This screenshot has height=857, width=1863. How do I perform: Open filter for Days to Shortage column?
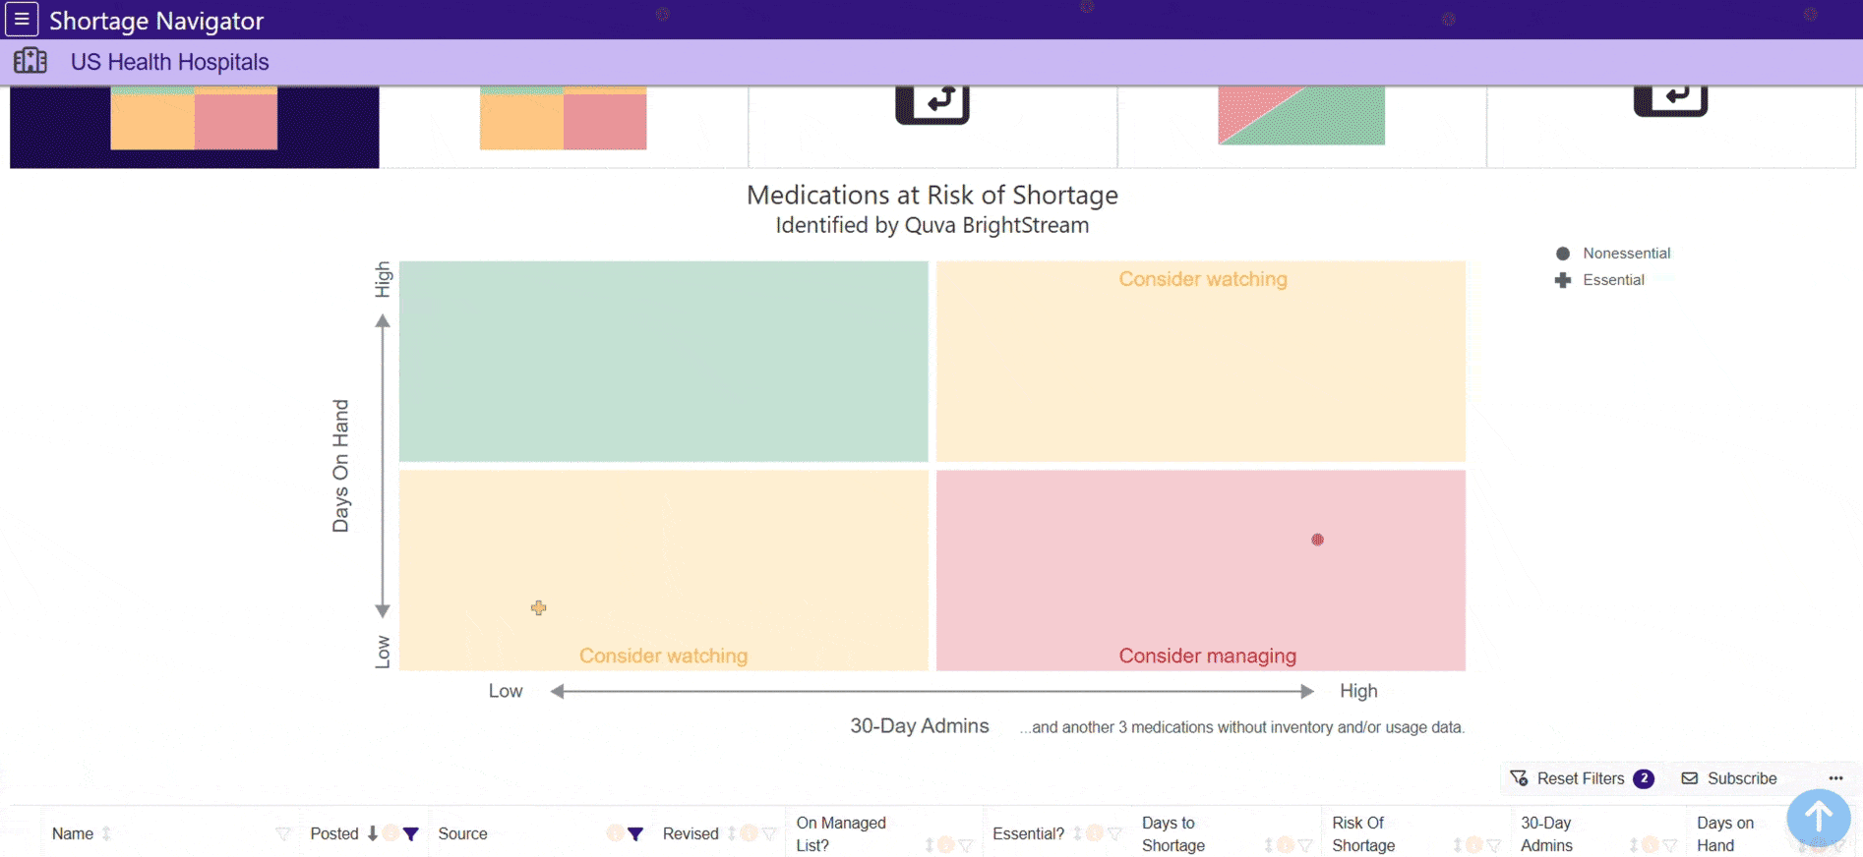coord(1304,845)
